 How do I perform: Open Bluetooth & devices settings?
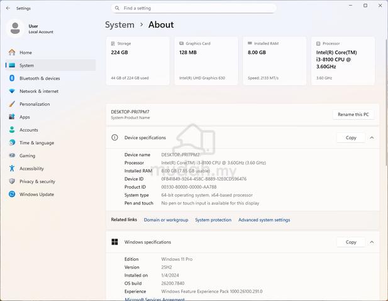(50, 78)
